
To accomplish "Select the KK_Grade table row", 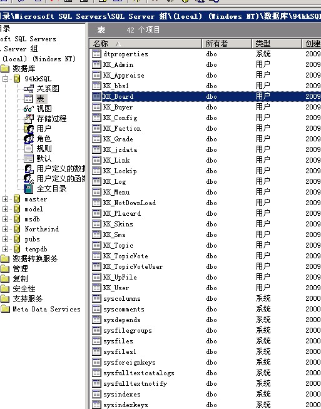I will pyautogui.click(x=205, y=139).
